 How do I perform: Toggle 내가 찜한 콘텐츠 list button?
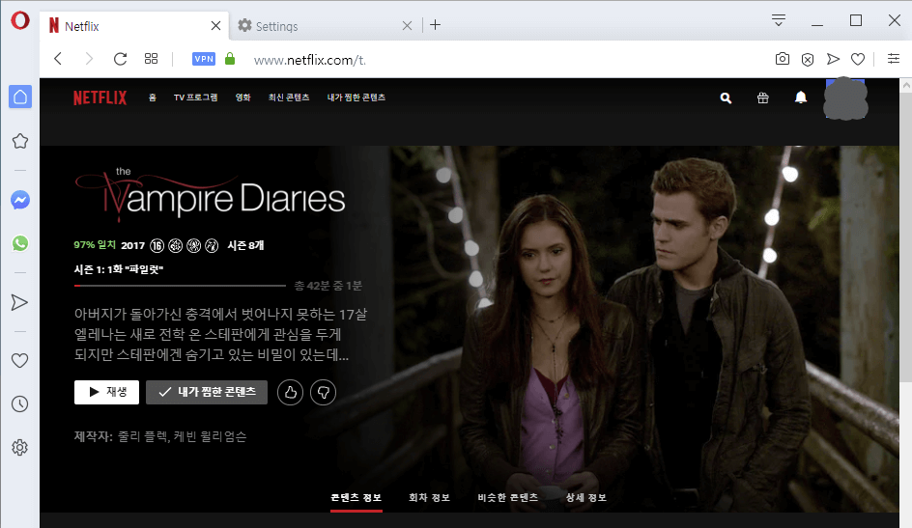coord(207,392)
